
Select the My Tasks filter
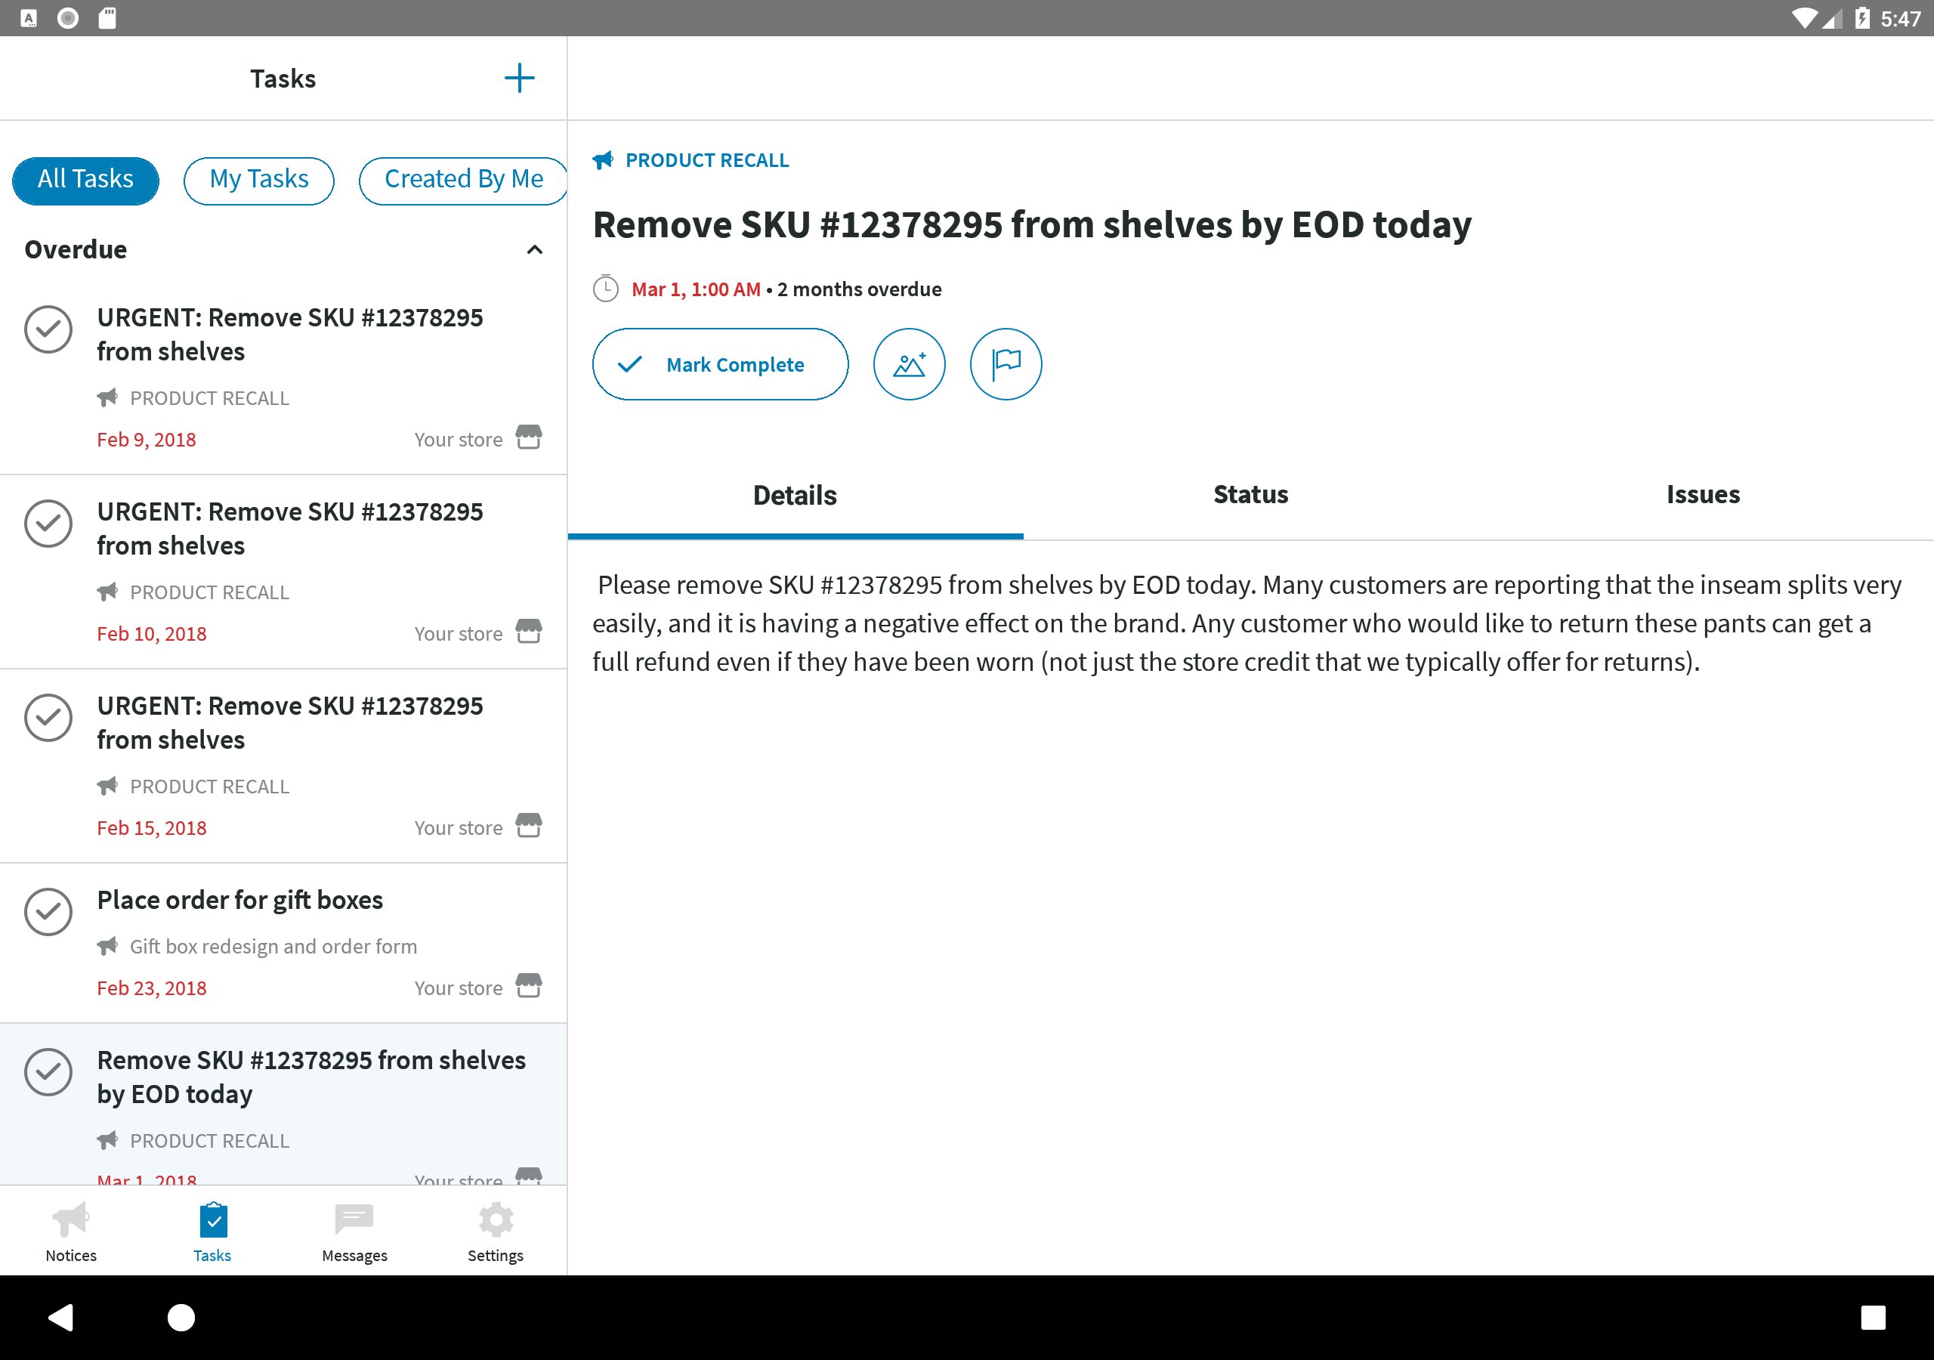pos(258,180)
